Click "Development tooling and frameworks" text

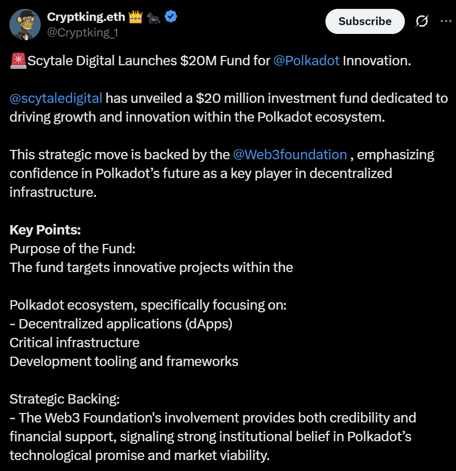tap(124, 361)
